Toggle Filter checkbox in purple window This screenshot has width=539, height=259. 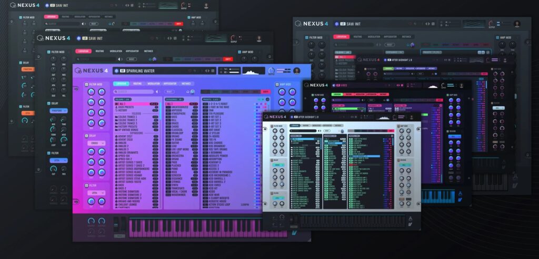point(86,185)
